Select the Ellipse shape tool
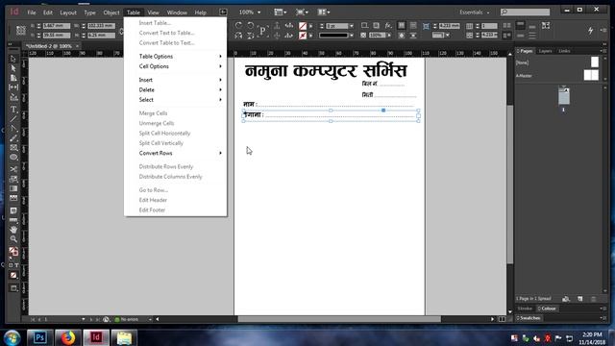615x346 pixels. click(x=13, y=158)
